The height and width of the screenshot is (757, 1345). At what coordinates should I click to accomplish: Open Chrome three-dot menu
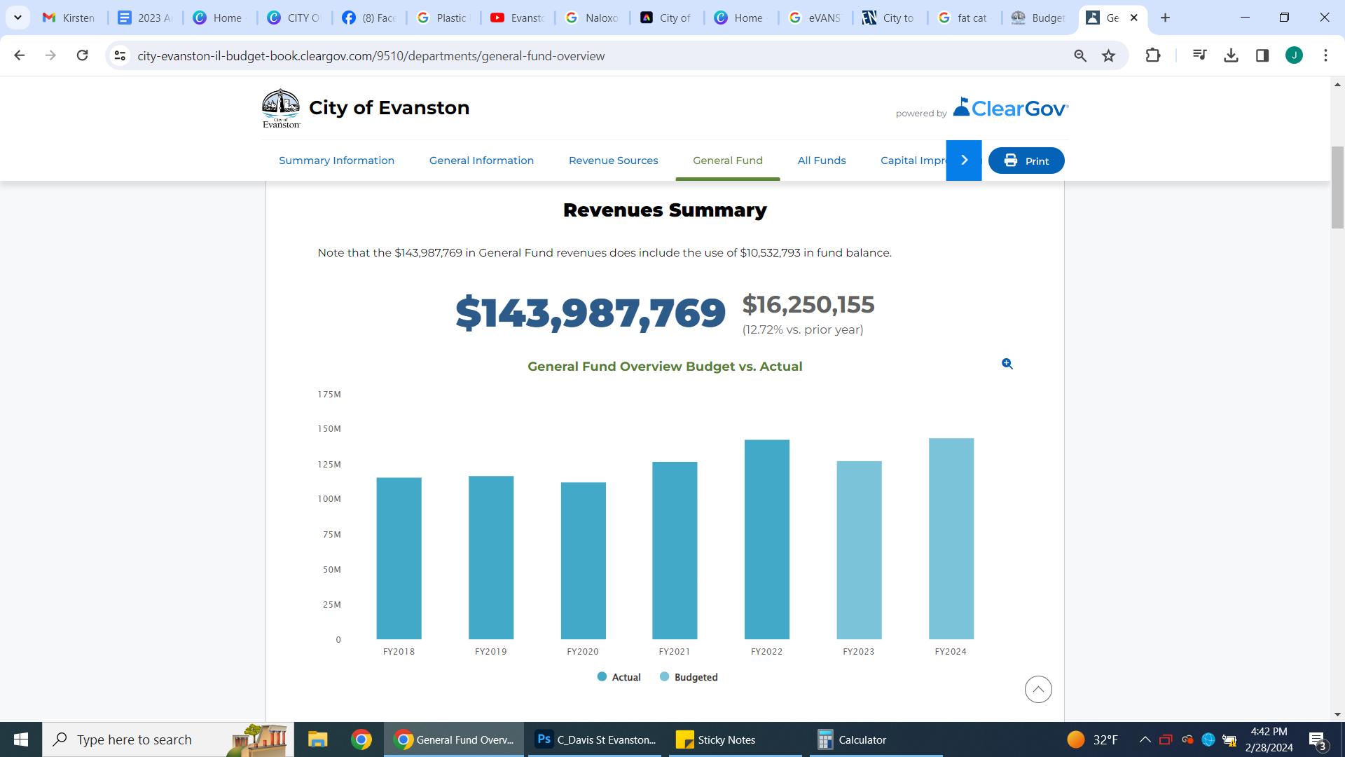pyautogui.click(x=1325, y=55)
